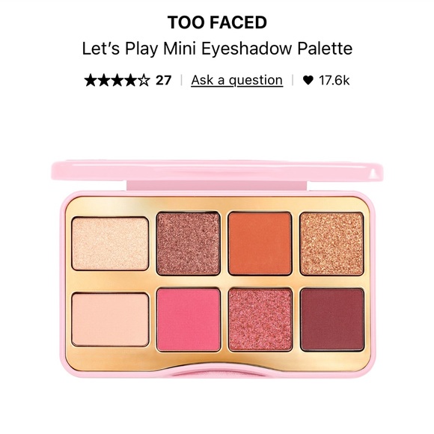This screenshot has width=434, height=434.
Task: Pick the matte orange shade
Action: pyautogui.click(x=260, y=244)
